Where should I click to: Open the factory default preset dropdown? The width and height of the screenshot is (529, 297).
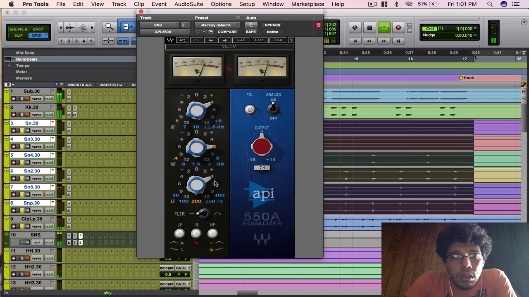pyautogui.click(x=218, y=25)
